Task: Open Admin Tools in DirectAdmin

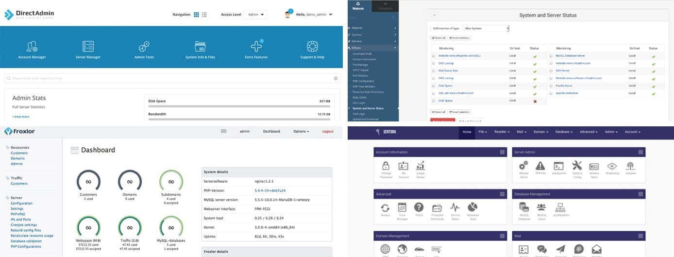Action: pos(144,50)
